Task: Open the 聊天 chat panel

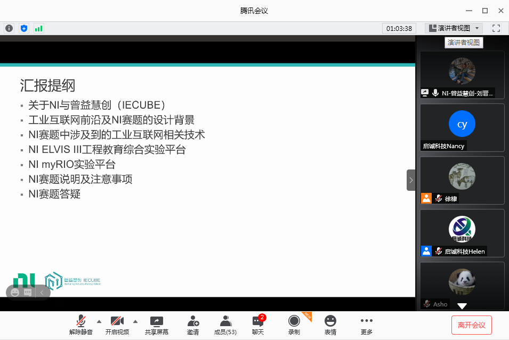Action: (258, 325)
